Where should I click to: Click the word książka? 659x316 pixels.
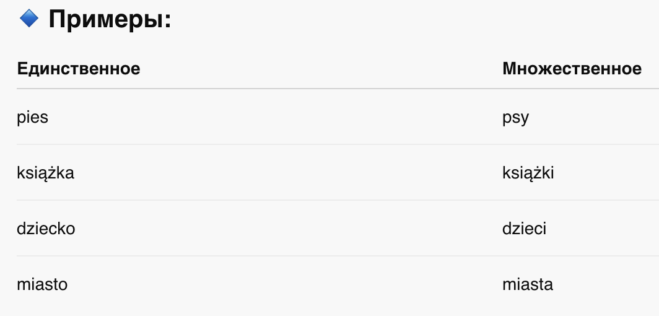[x=45, y=173]
